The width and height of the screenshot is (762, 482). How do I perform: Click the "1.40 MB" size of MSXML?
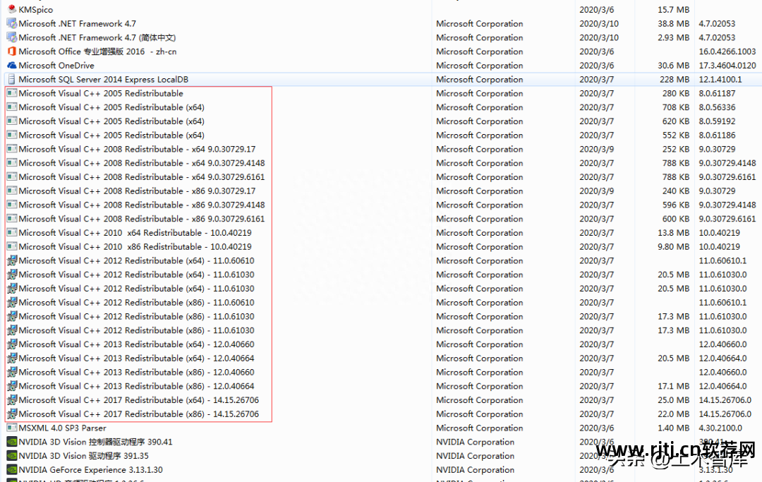pyautogui.click(x=674, y=428)
